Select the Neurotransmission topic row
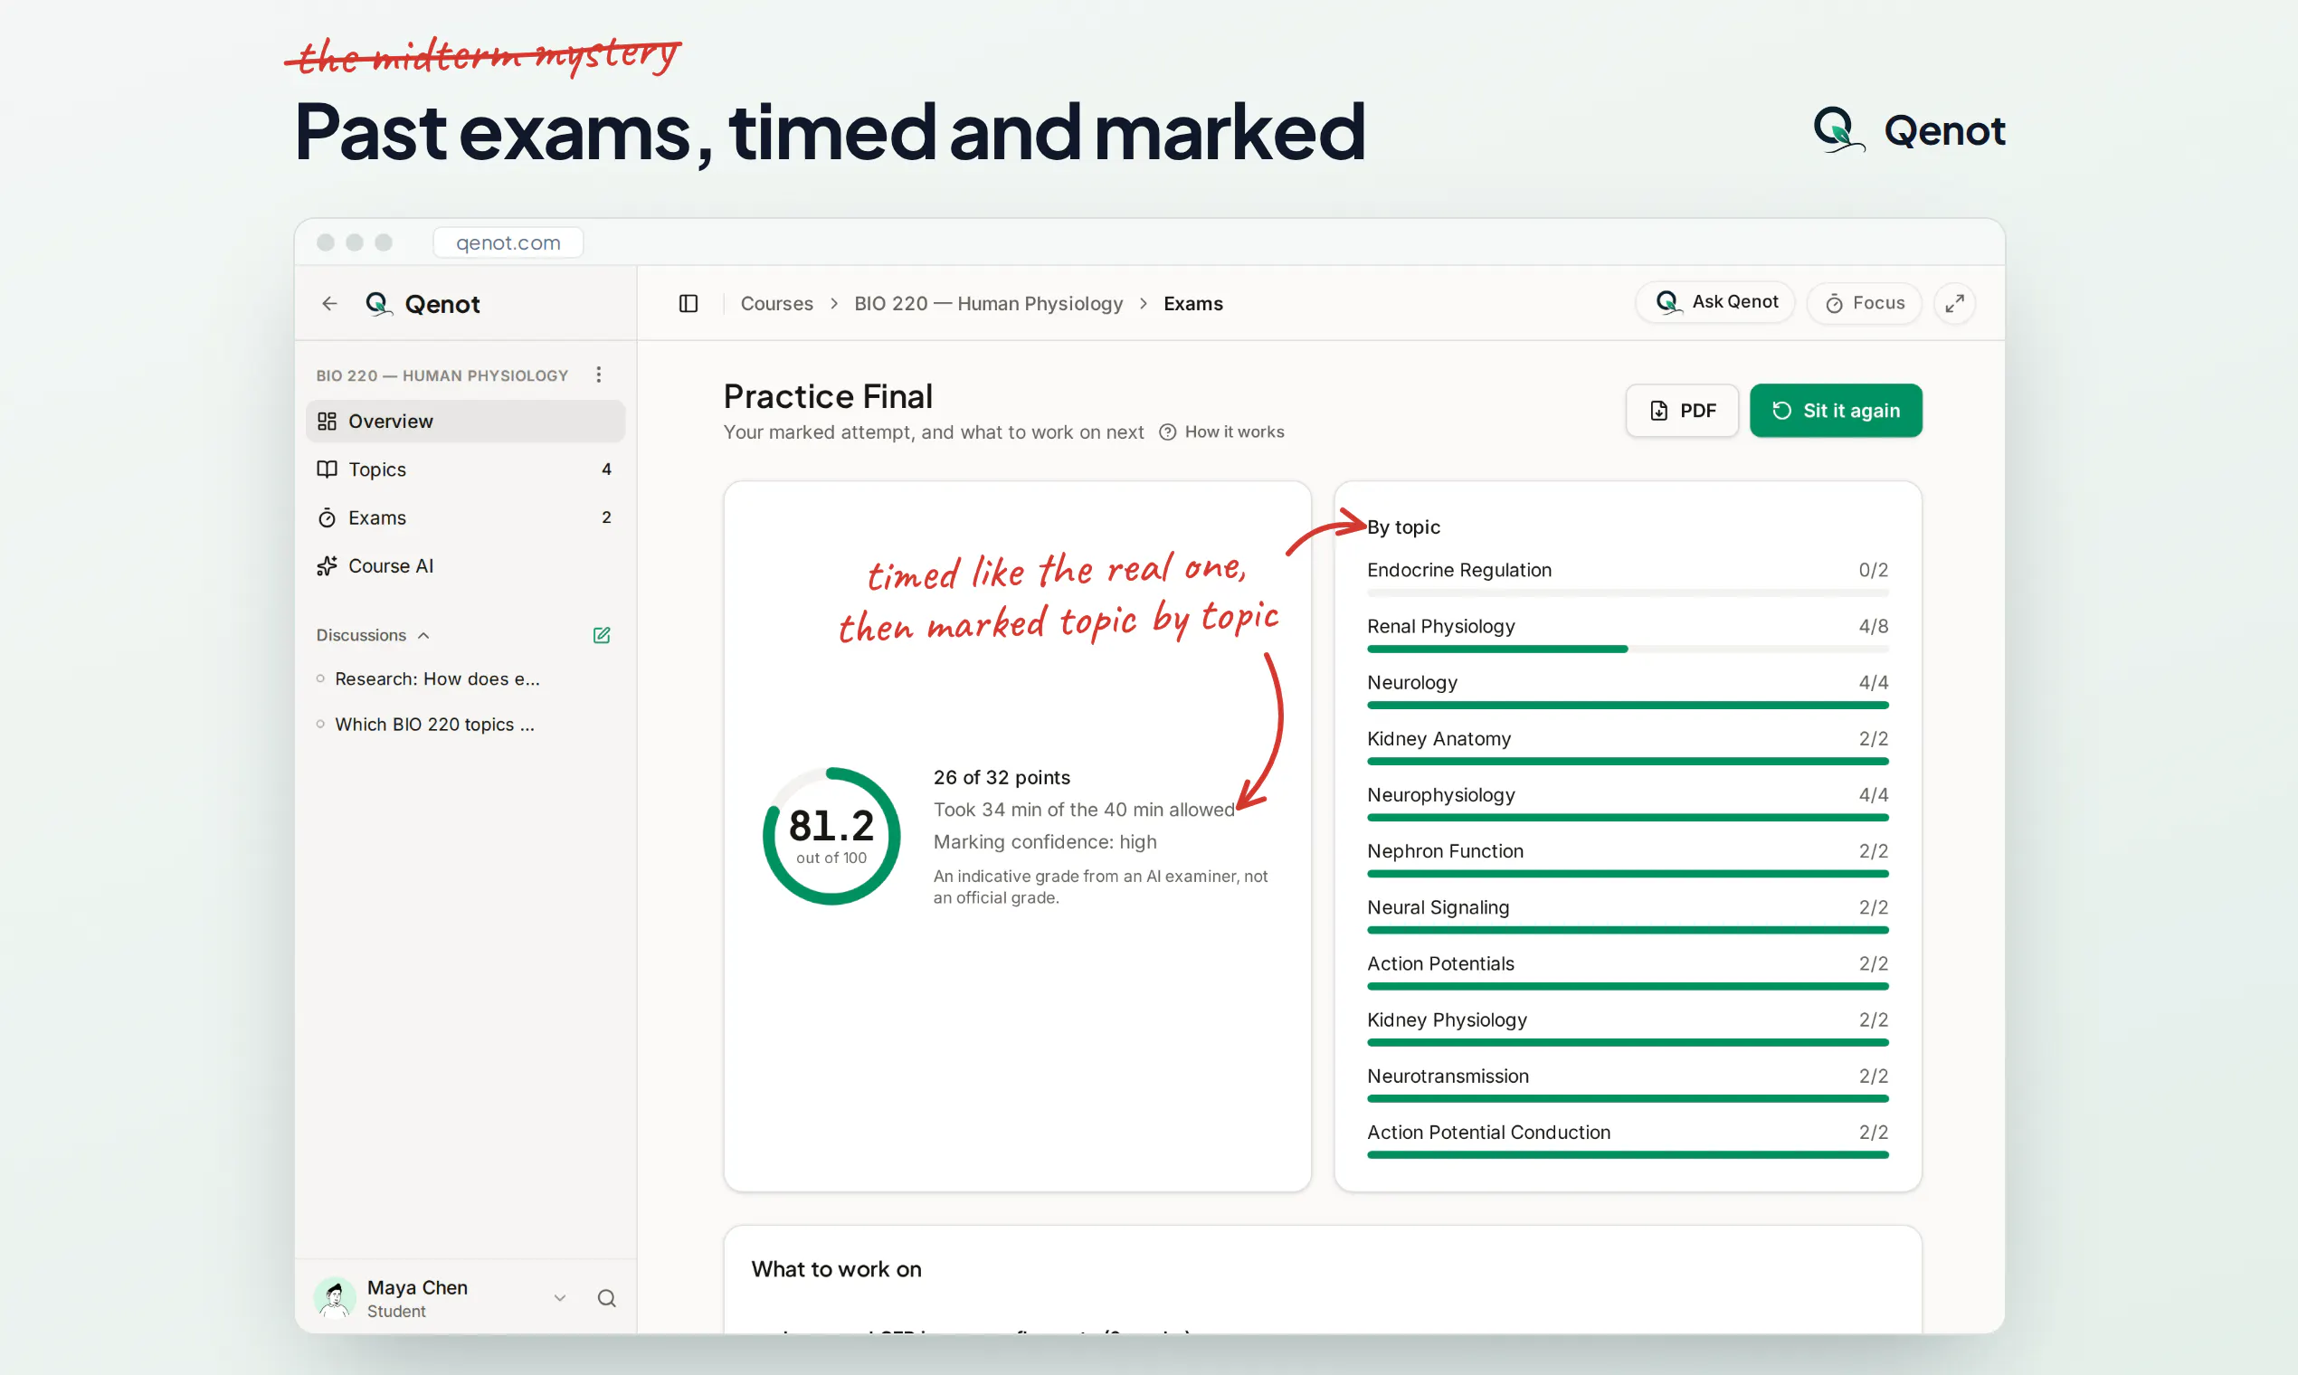The width and height of the screenshot is (2298, 1375). 1627,1086
